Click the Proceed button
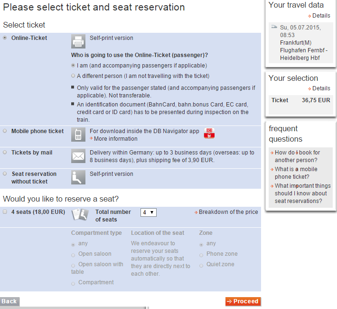The image size is (337, 309). pos(243,301)
